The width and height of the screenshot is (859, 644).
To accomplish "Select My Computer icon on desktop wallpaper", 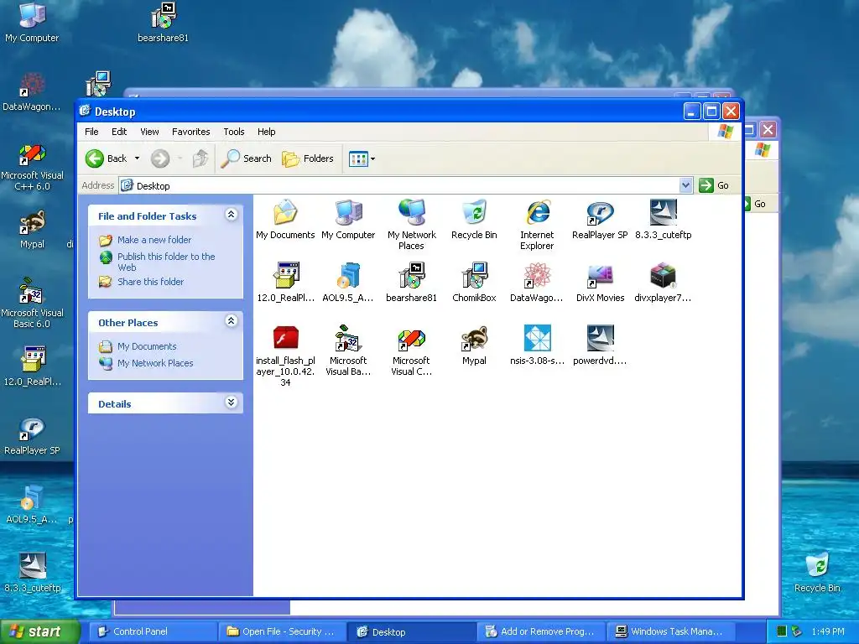I will tap(32, 22).
